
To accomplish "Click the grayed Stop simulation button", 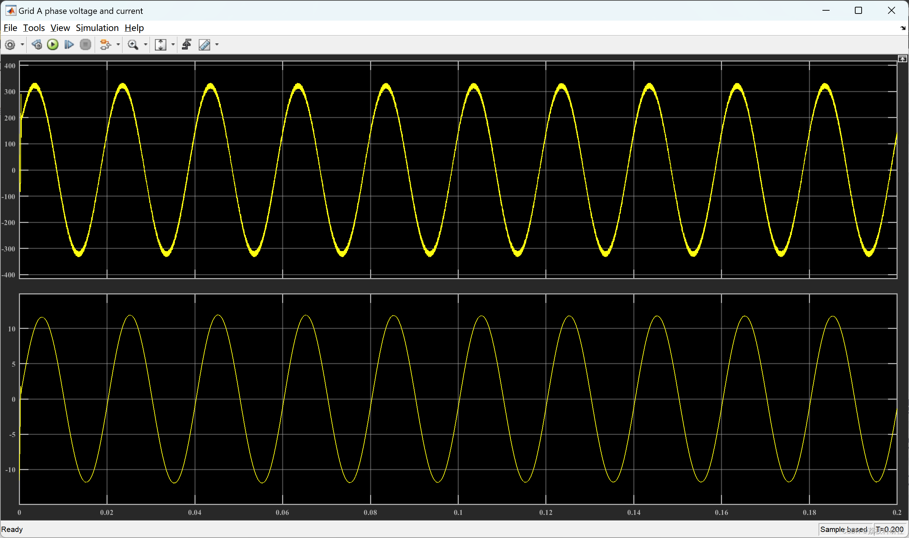I will (85, 44).
